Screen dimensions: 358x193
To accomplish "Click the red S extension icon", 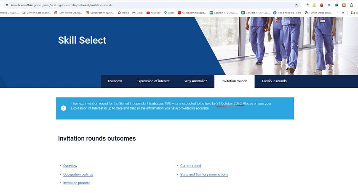I will point(321,5).
